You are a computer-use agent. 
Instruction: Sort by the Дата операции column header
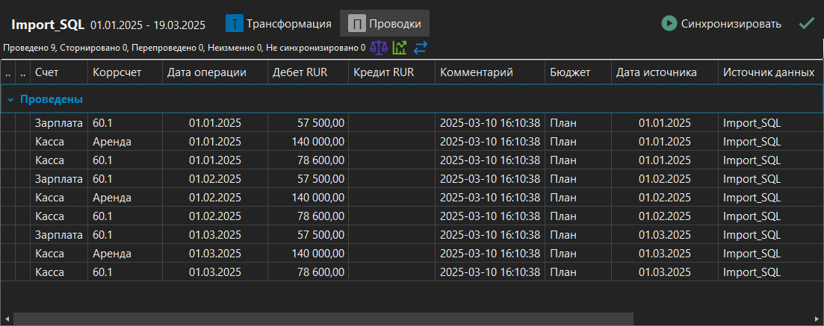coord(207,72)
